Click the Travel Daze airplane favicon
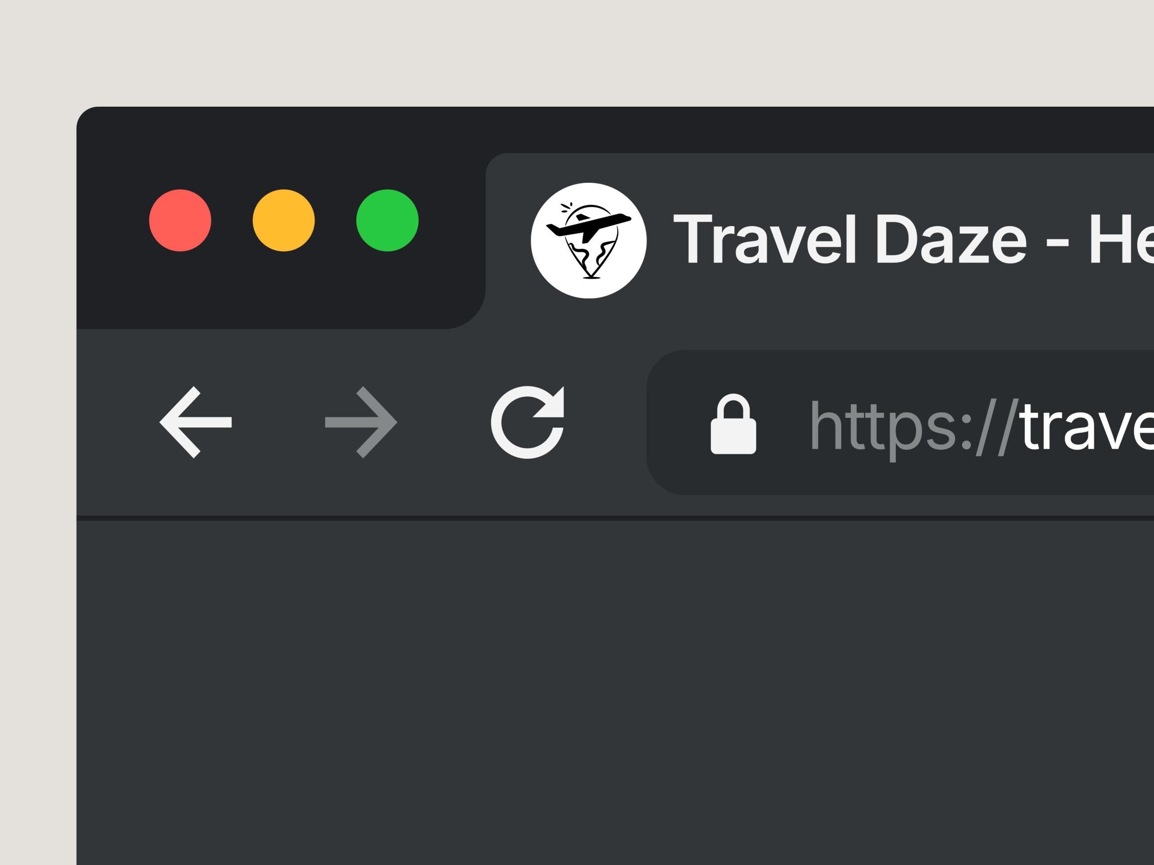Image resolution: width=1154 pixels, height=865 pixels. pyautogui.click(x=588, y=241)
